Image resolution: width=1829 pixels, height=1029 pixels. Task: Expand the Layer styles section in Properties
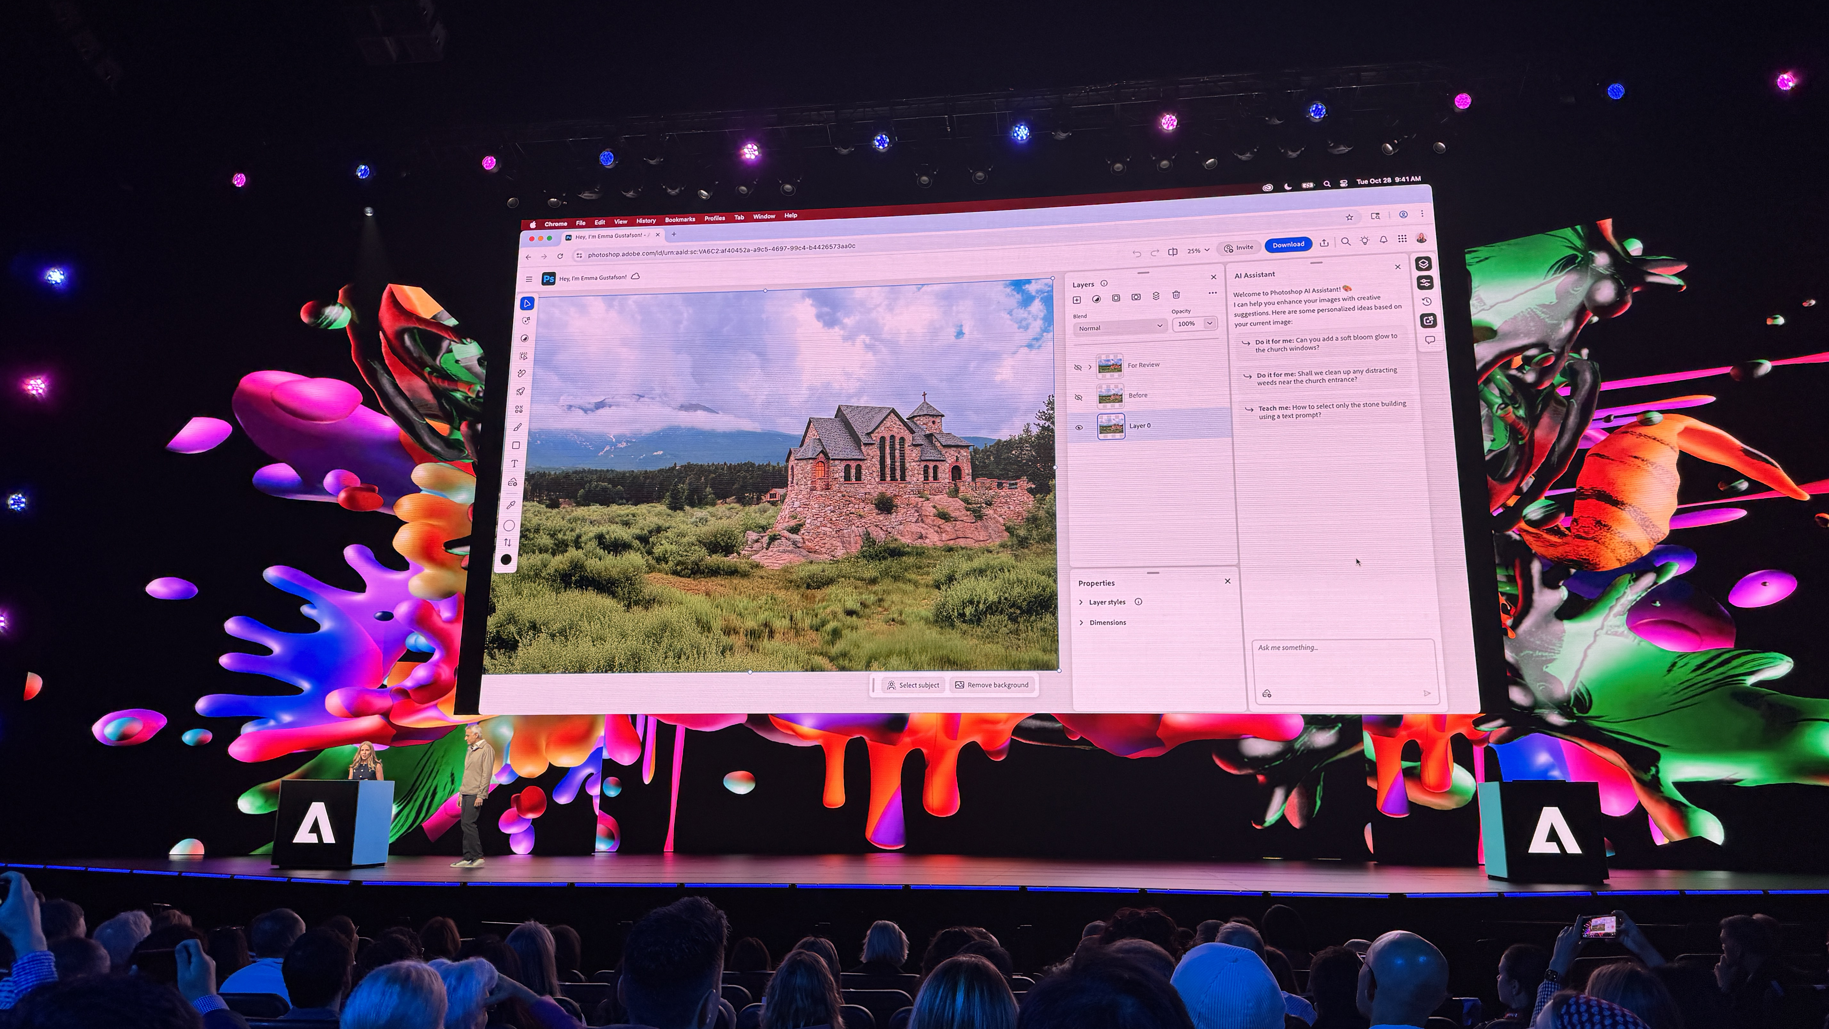(1108, 601)
